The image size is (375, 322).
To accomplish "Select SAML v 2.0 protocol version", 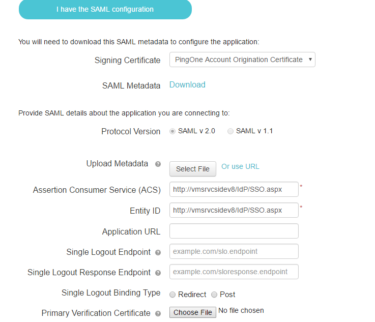I will click(x=172, y=131).
